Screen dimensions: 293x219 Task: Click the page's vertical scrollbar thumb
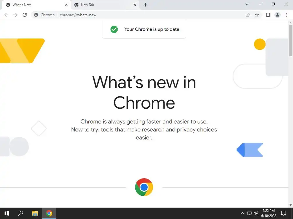pos(290,40)
